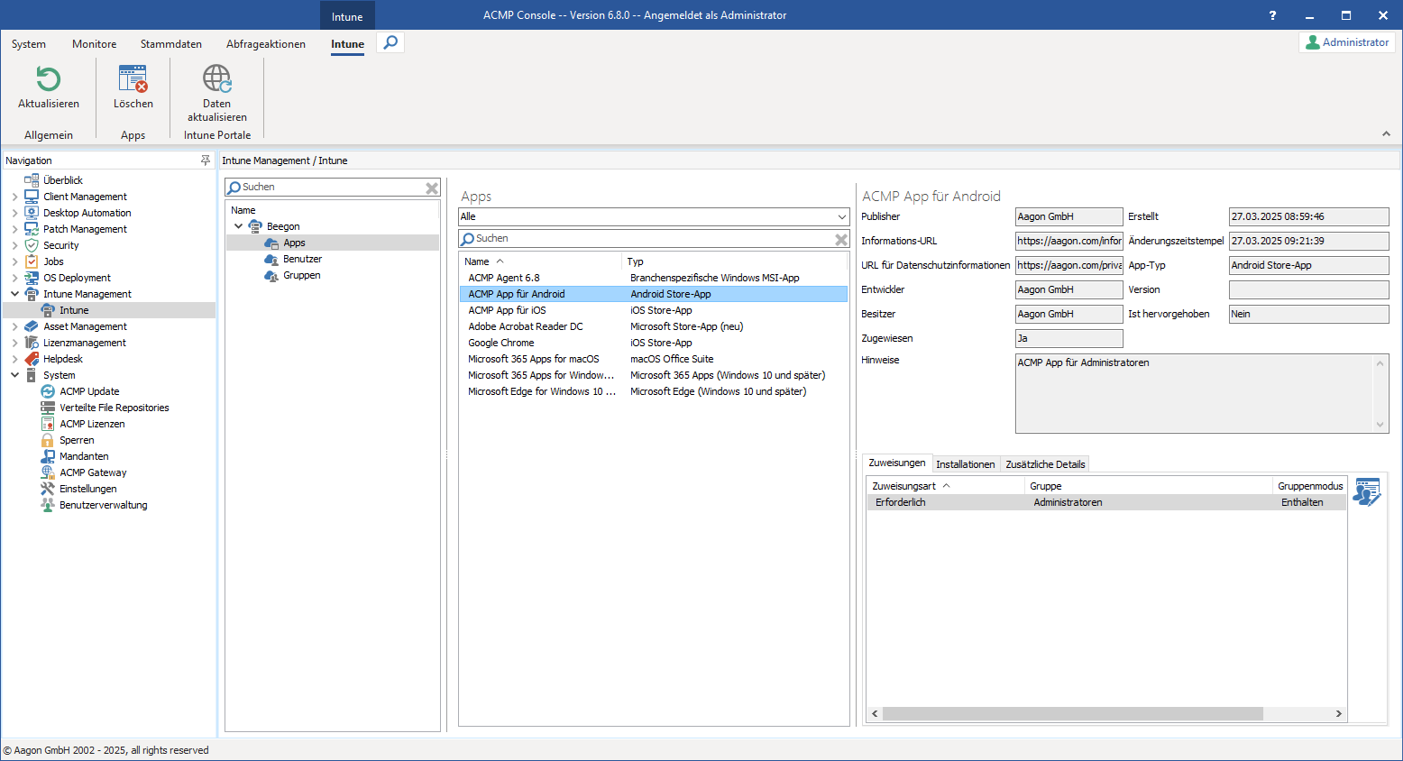Click the Löschen icon under Apps
The height and width of the screenshot is (761, 1403).
point(133,77)
